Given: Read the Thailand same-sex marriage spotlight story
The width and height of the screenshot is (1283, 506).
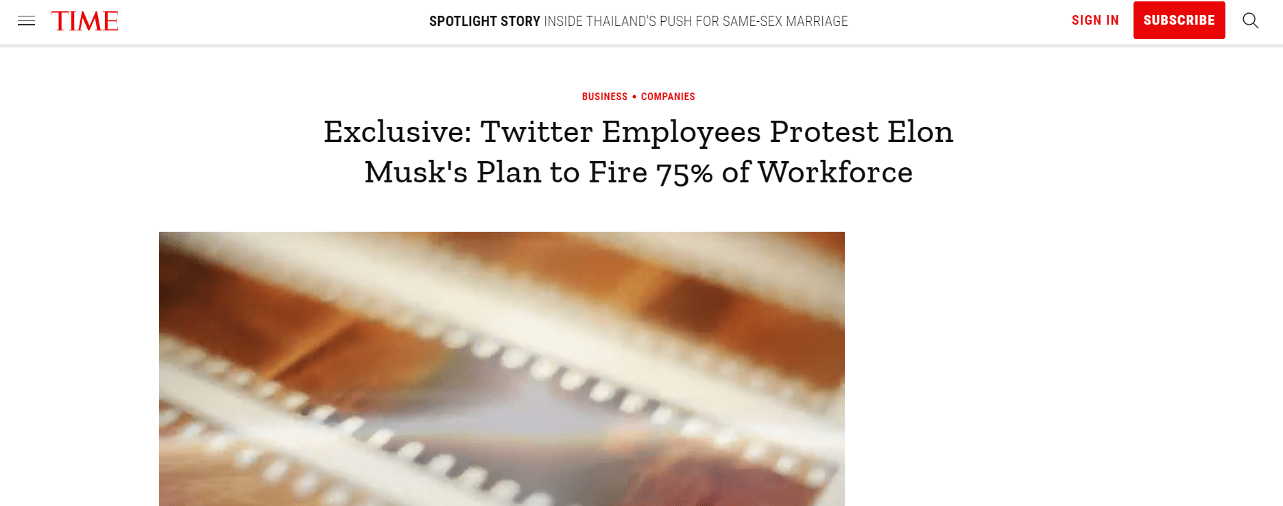Looking at the screenshot, I should pyautogui.click(x=695, y=21).
